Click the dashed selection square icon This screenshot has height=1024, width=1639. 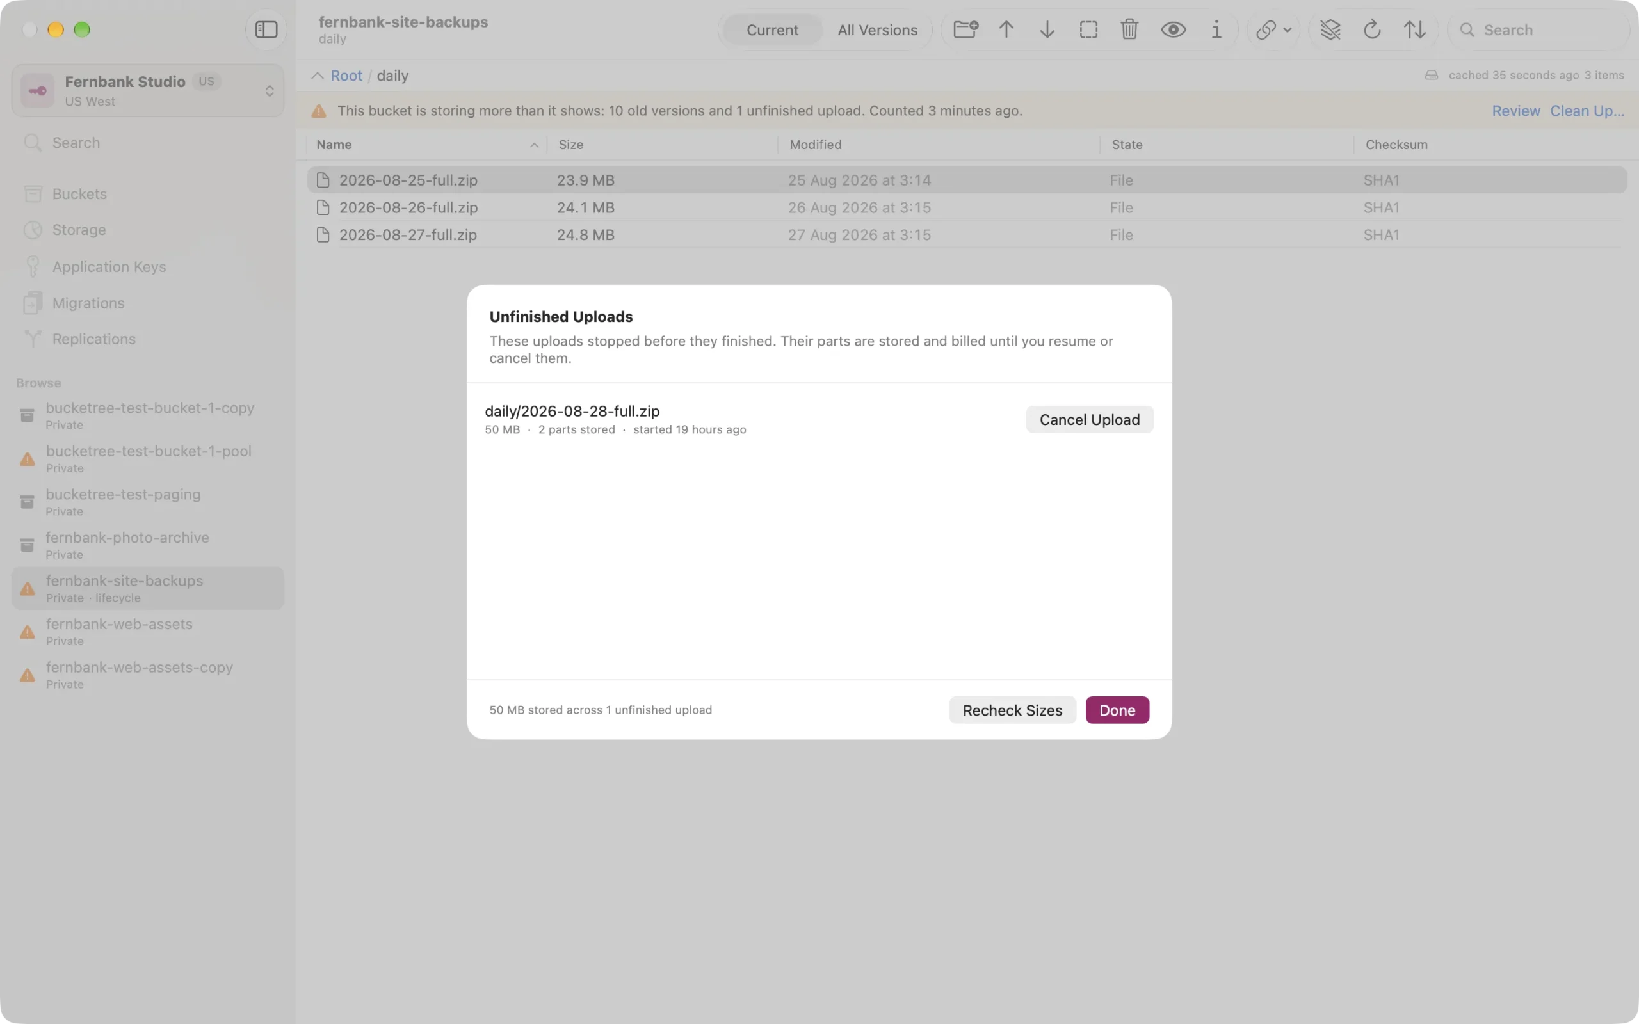(1088, 30)
